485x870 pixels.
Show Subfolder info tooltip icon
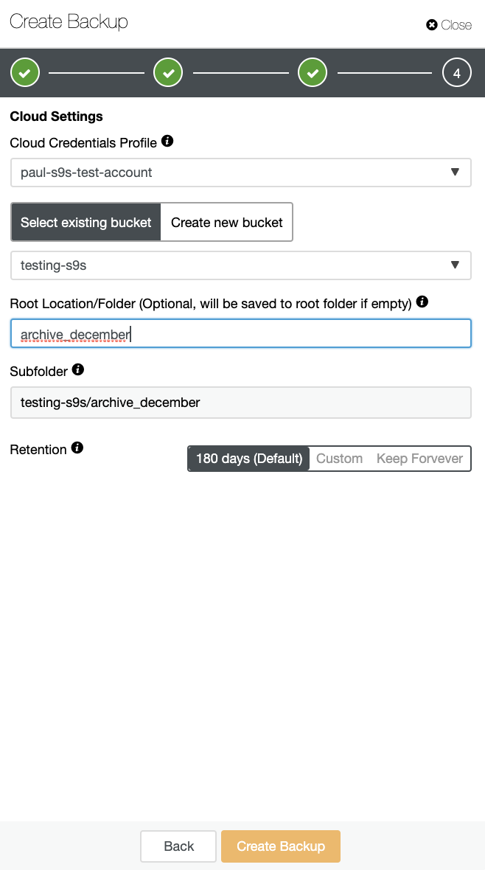77,369
